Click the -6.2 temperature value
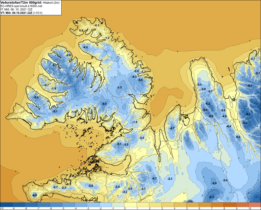 pos(207,104)
